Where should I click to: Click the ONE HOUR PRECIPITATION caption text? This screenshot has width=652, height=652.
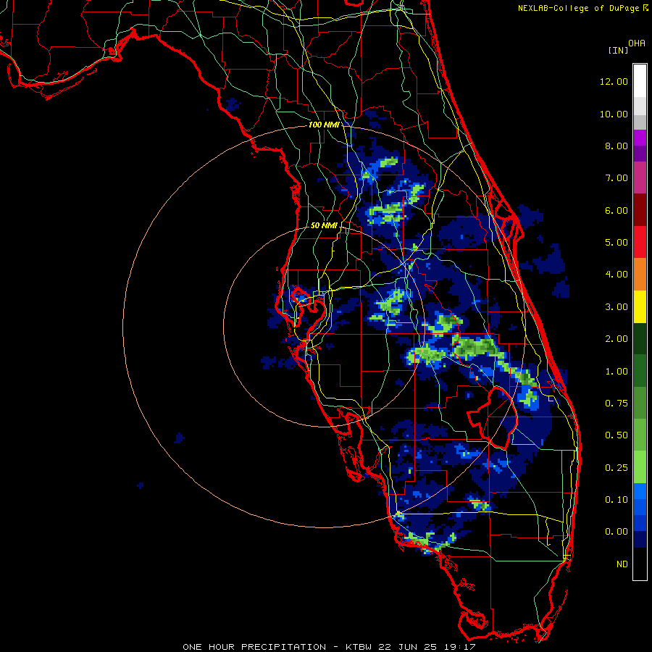pyautogui.click(x=254, y=647)
